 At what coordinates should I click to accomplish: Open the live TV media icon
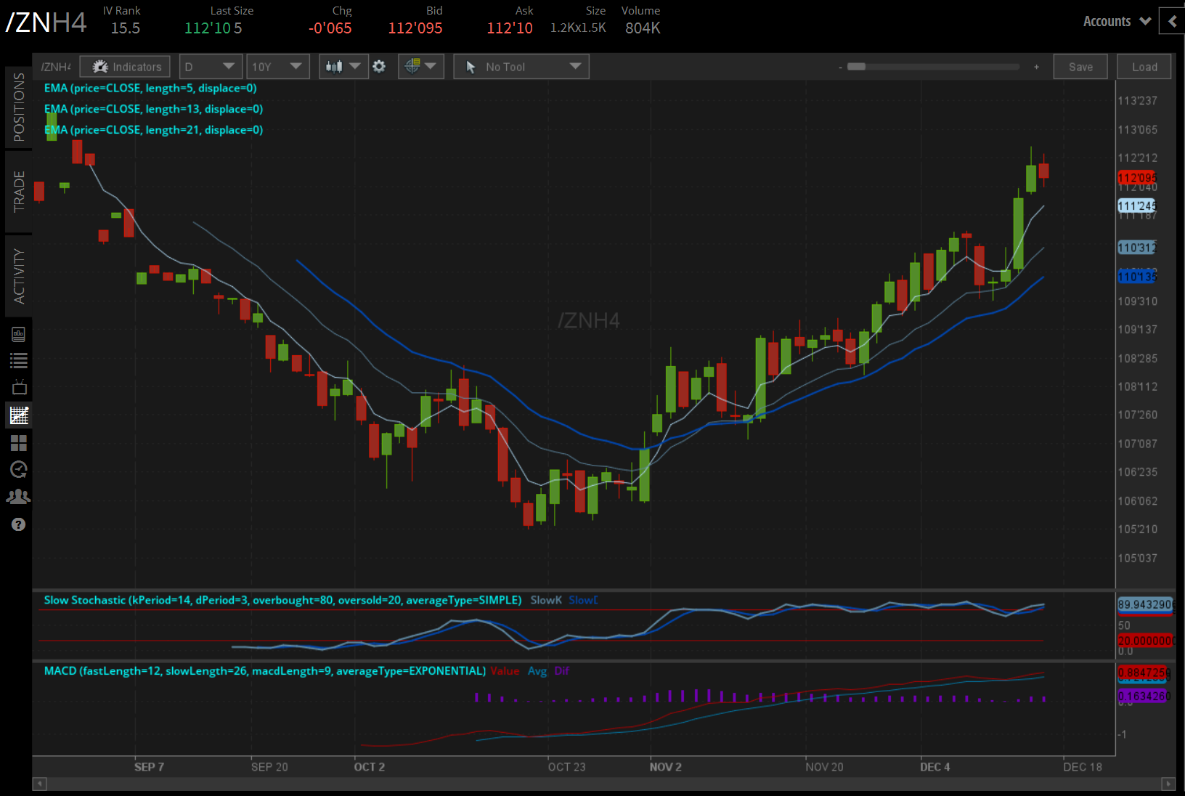click(x=19, y=387)
